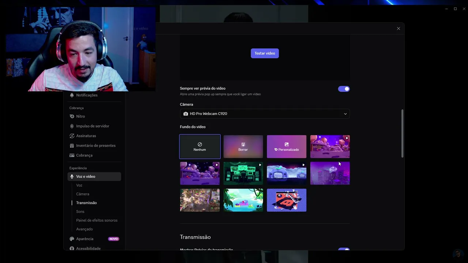Click the Assinaturas refresh-style icon
Screen dimensions: 468x263
[72, 136]
